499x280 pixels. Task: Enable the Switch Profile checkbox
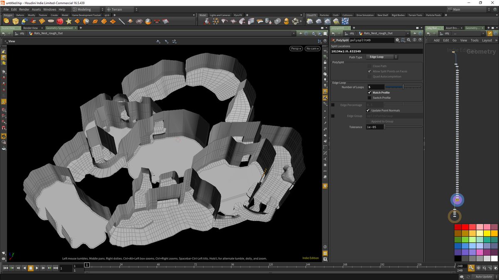pos(369,98)
